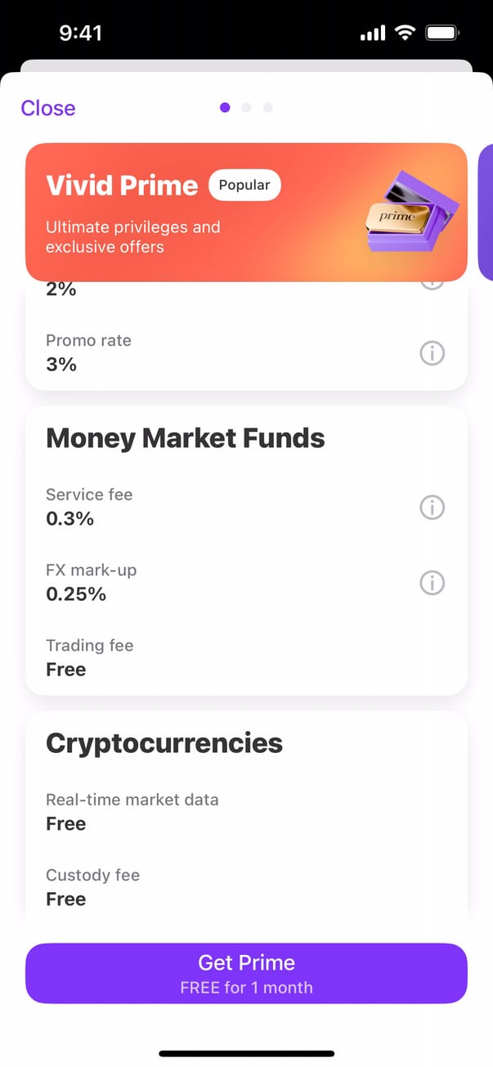
Task: Tap the Popular badge on Vivid Prime
Action: (244, 186)
